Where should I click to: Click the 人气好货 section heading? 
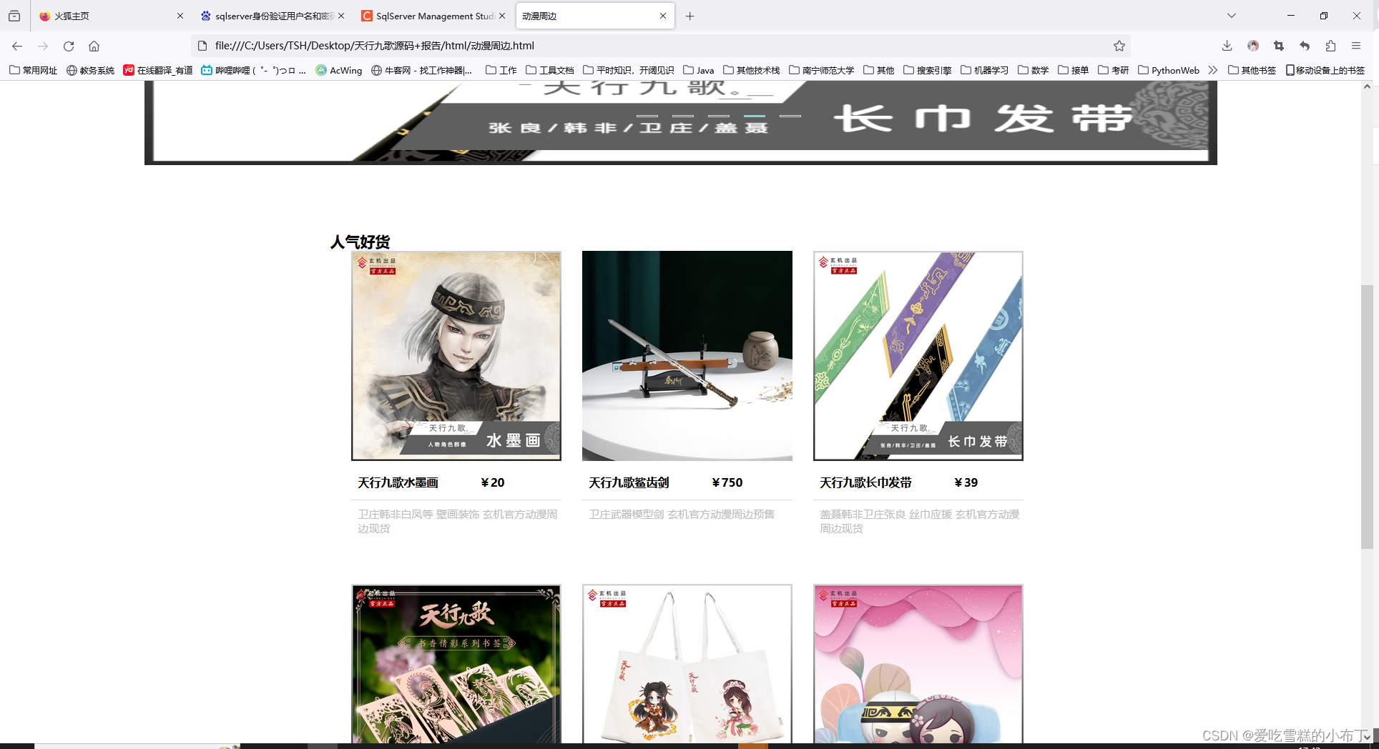coord(360,242)
